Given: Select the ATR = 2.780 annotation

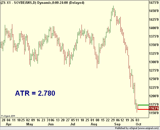Looking at the screenshot, I should 35,93.
